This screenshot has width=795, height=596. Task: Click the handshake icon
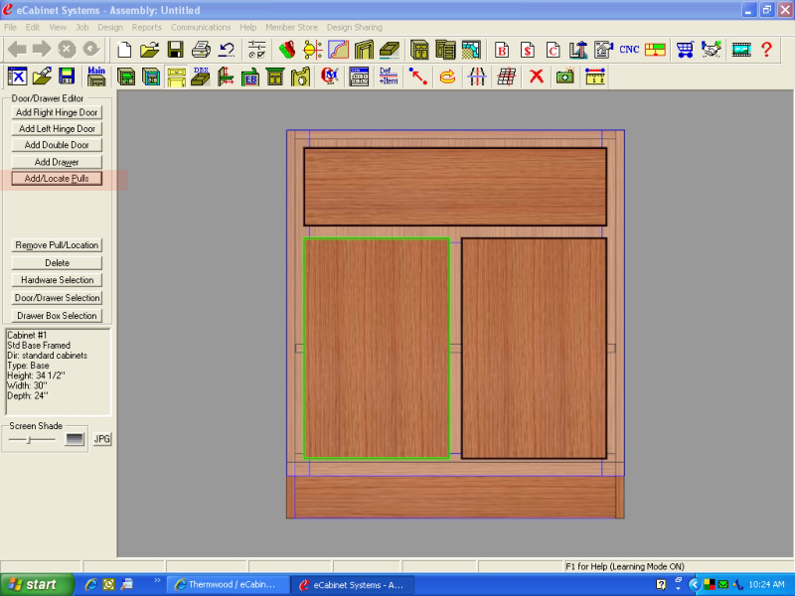point(712,50)
